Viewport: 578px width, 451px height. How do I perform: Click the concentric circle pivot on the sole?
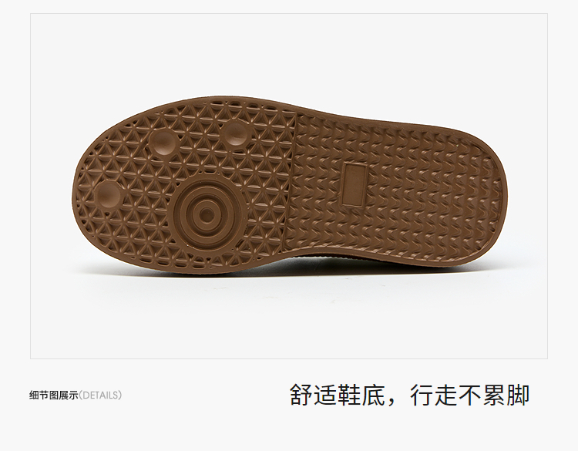point(207,214)
